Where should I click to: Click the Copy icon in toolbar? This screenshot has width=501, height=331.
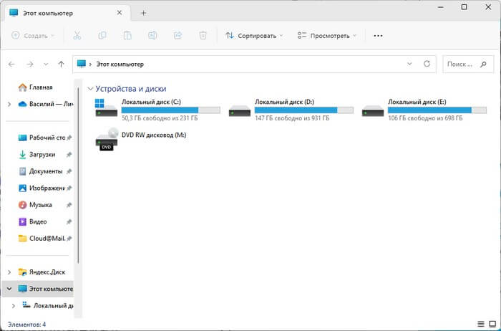point(102,35)
